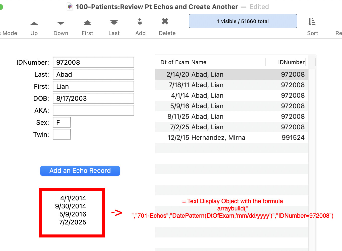Click the Last name field

93,74
